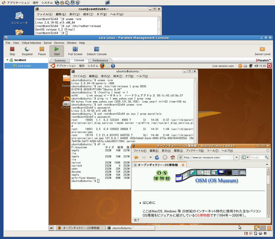Click the OS博物館 logo image
The image size is (275, 239).
pos(162,176)
